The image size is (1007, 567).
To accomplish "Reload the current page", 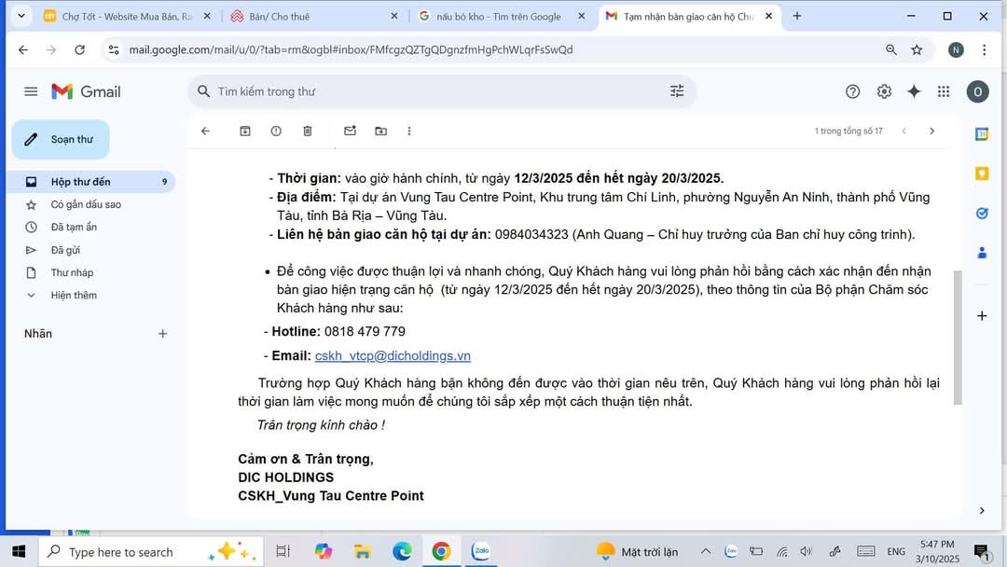I will pyautogui.click(x=79, y=49).
